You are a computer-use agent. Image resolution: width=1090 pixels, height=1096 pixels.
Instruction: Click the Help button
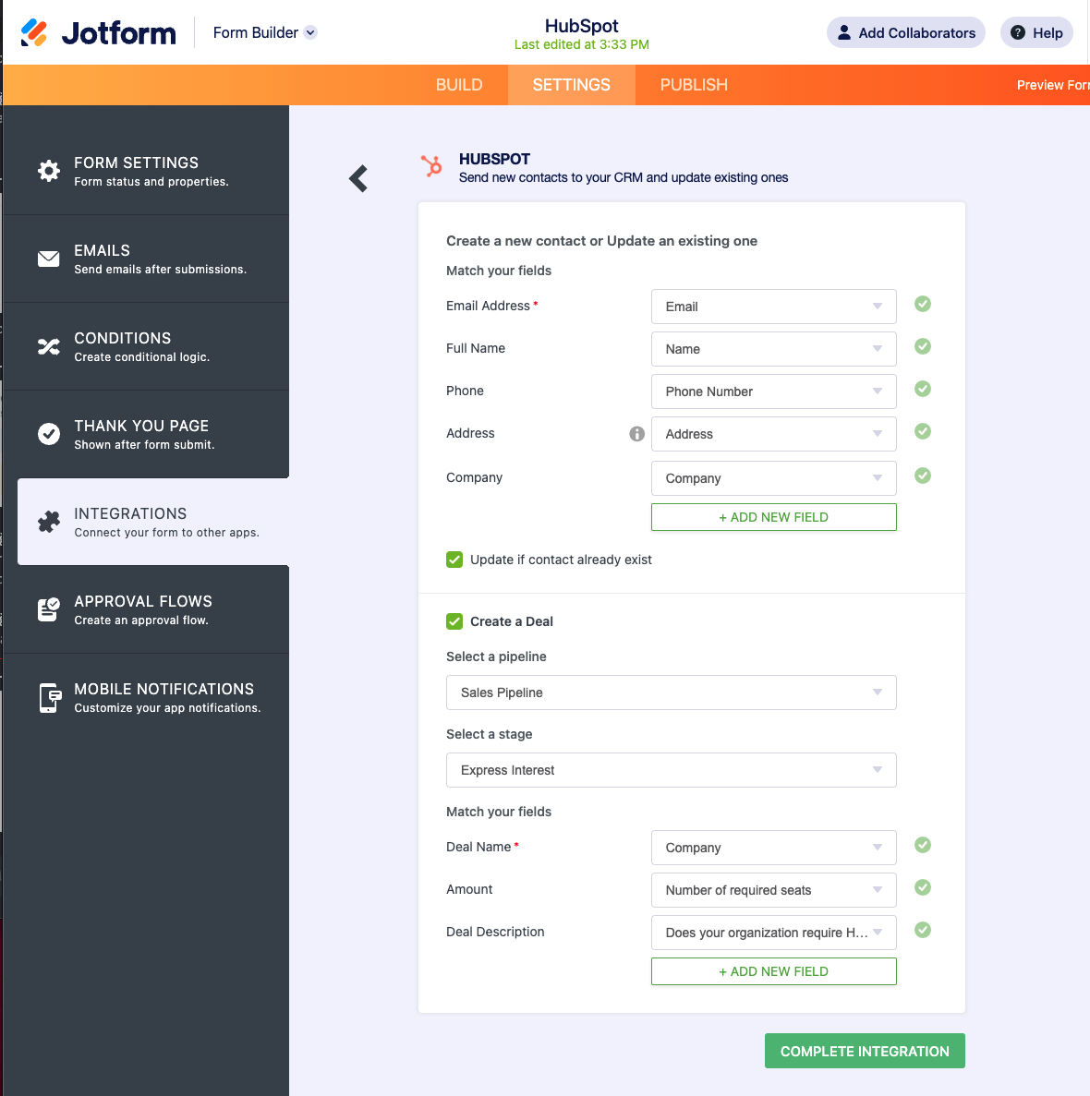point(1036,33)
